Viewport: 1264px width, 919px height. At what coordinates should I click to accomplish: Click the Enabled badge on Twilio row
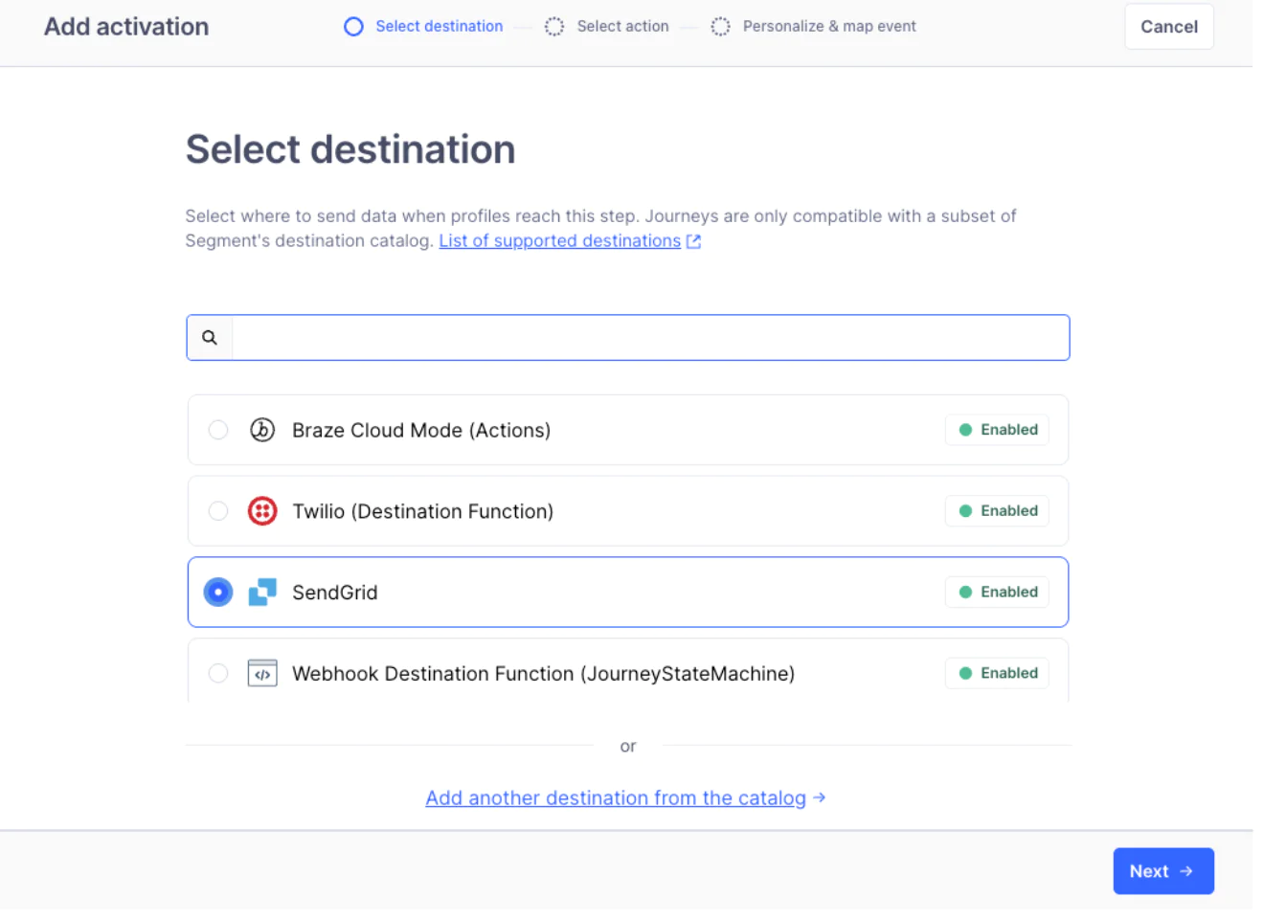pos(998,511)
